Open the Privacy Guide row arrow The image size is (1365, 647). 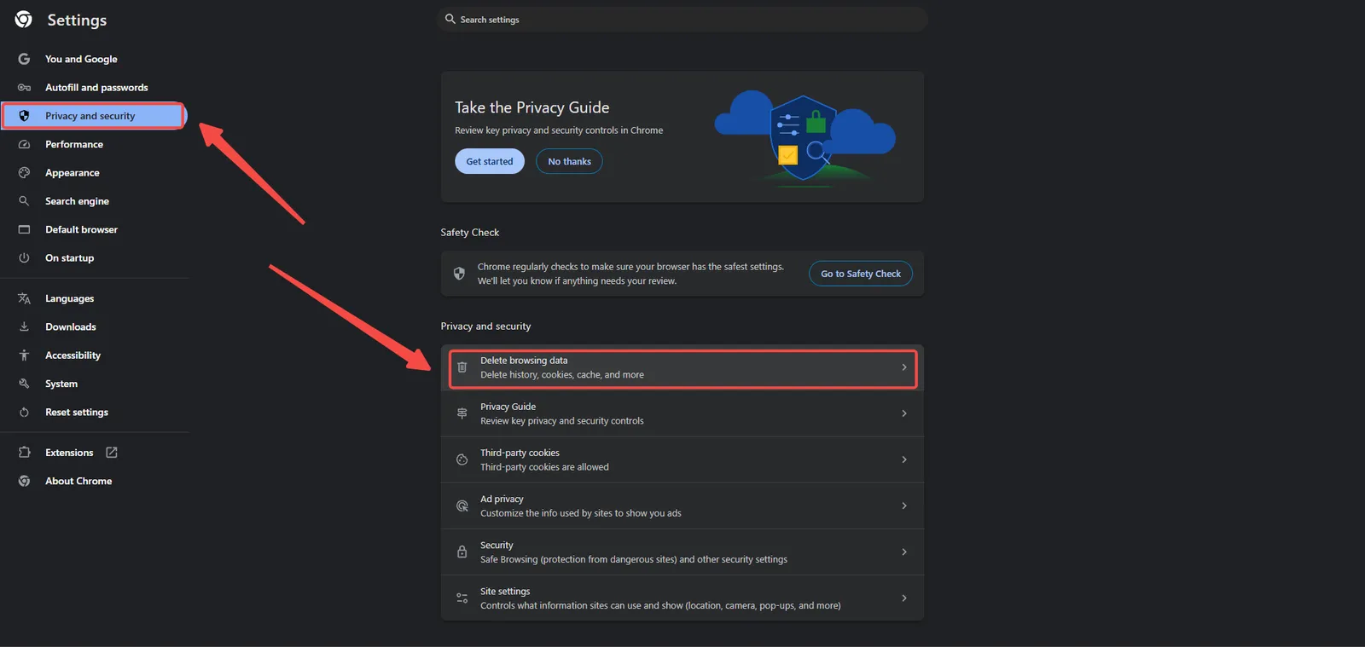point(903,413)
